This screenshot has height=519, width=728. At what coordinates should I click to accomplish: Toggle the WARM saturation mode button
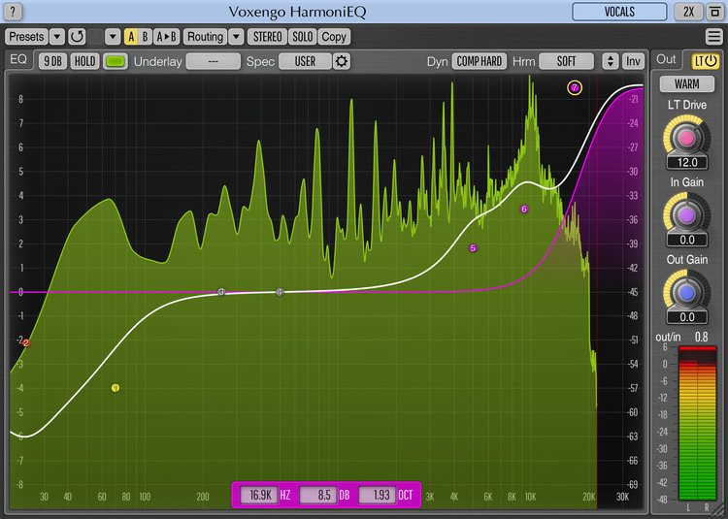pos(686,84)
